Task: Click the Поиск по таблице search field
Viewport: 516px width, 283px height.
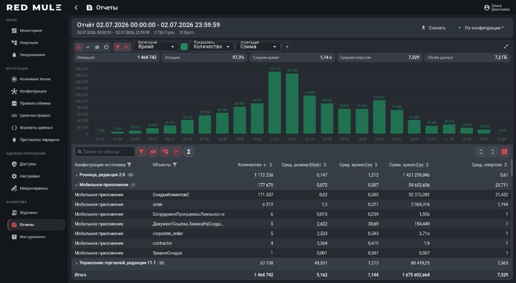Action: (105, 151)
